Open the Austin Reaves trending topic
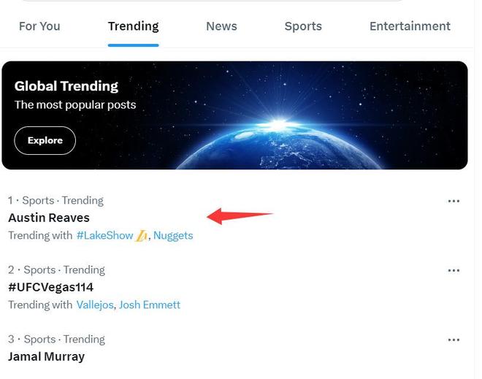The image size is (482, 379). (49, 218)
